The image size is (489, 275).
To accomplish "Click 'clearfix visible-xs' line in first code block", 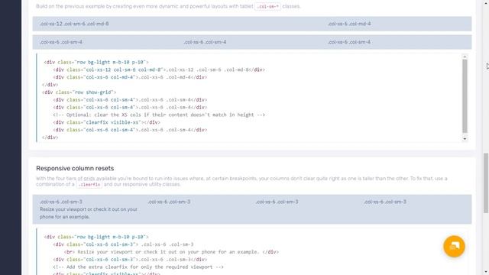I will 106,122.
